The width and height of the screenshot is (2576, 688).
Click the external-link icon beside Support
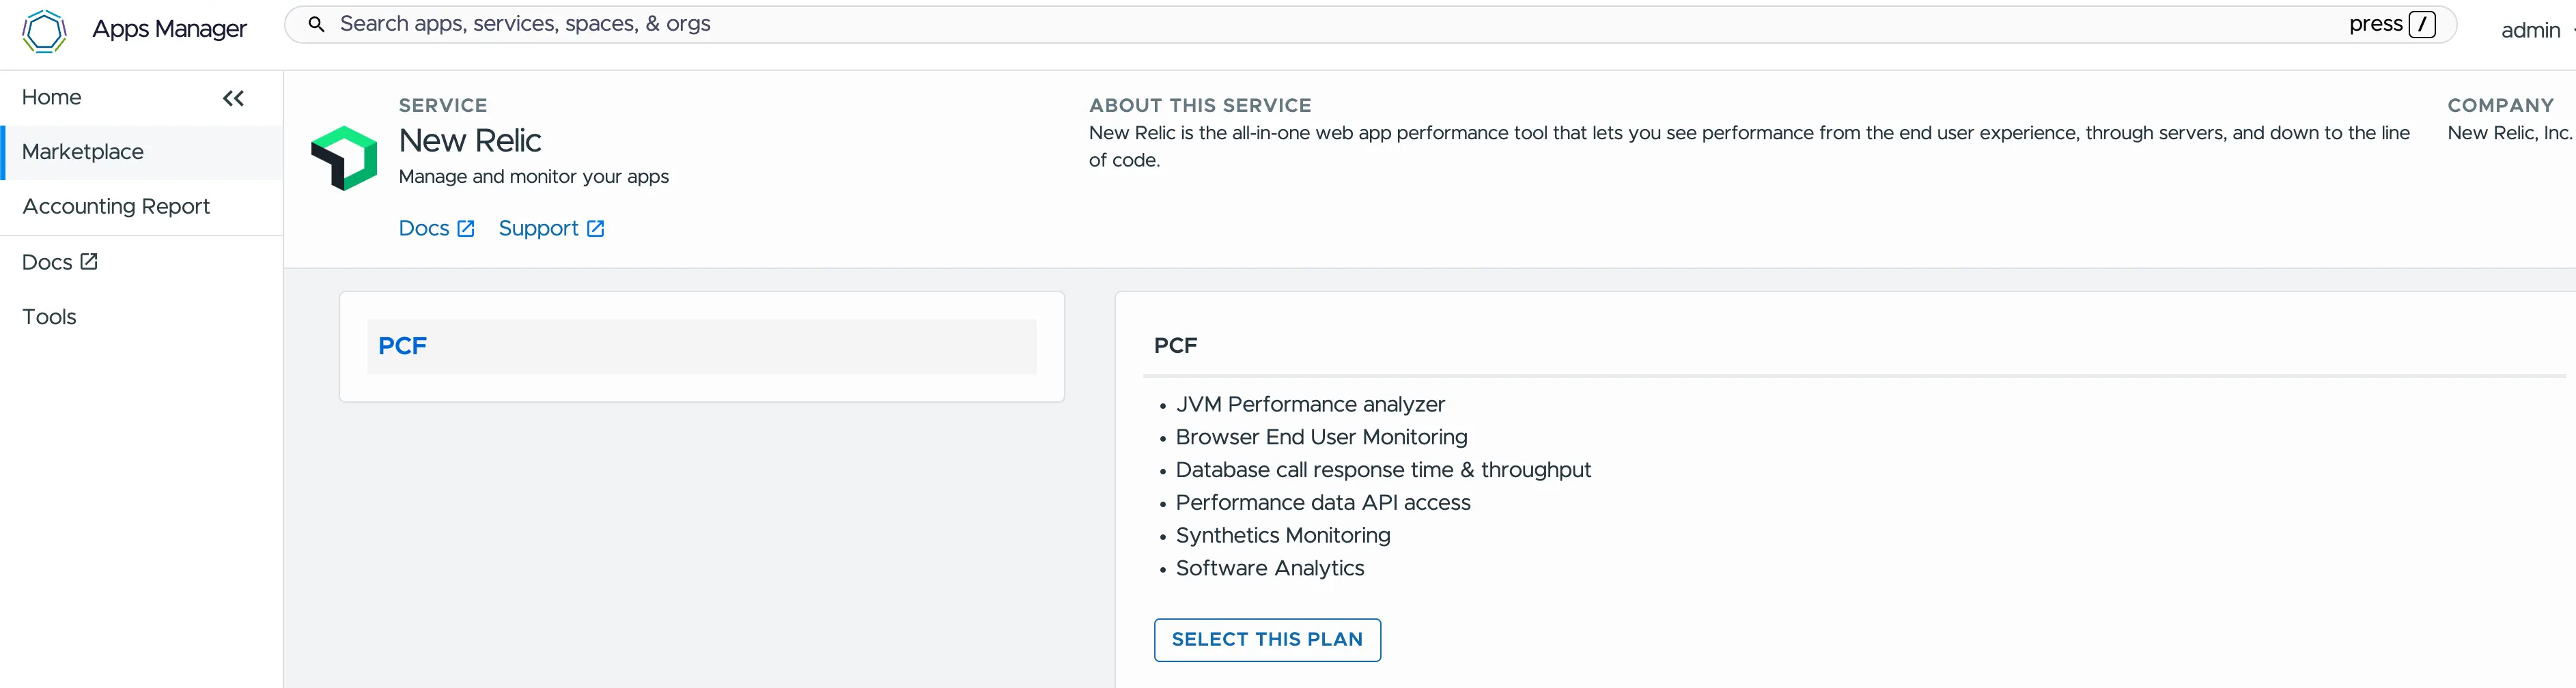595,229
